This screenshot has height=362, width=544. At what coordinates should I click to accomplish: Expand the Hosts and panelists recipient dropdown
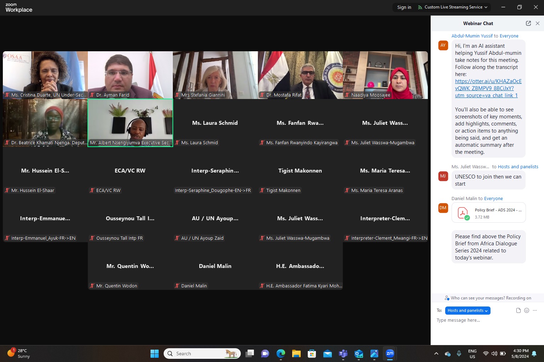click(x=467, y=310)
